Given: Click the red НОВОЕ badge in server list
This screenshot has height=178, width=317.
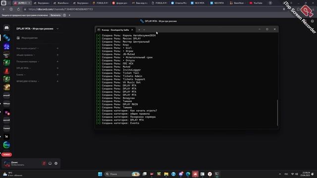Looking at the screenshot, I should point(6,155).
